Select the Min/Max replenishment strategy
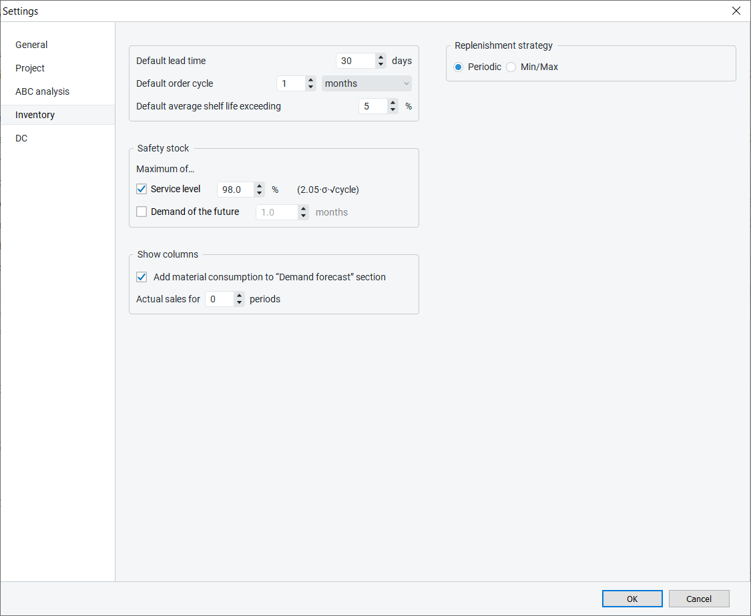Screen dimensions: 751x616 pyautogui.click(x=511, y=67)
